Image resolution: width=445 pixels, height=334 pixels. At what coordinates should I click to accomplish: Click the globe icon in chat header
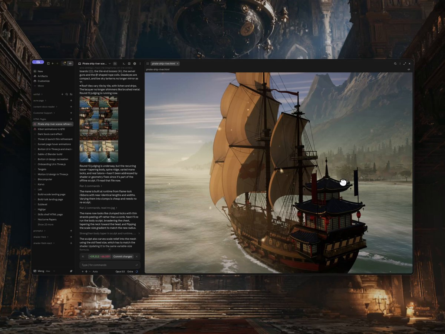point(135,63)
